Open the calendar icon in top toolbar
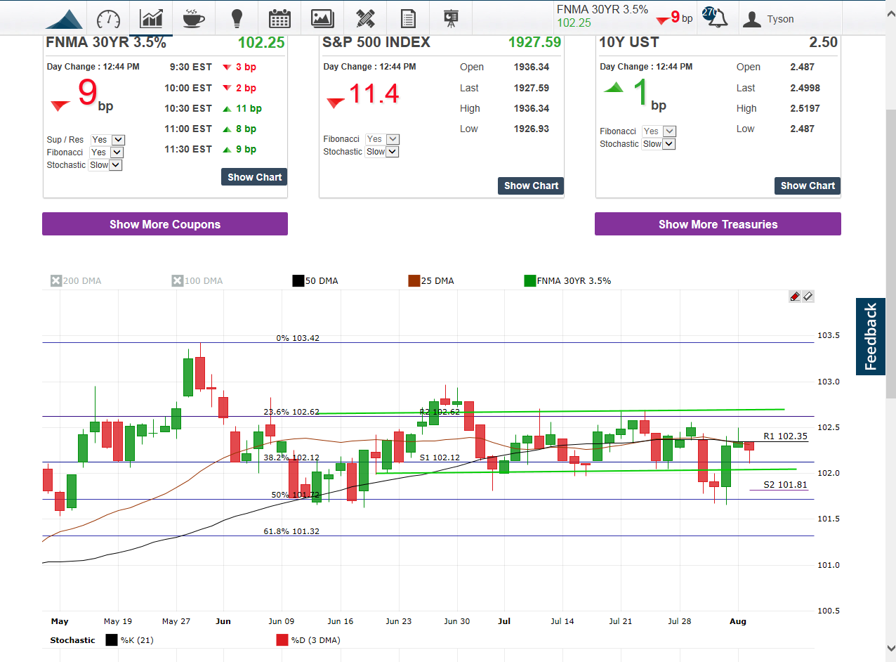 (279, 18)
